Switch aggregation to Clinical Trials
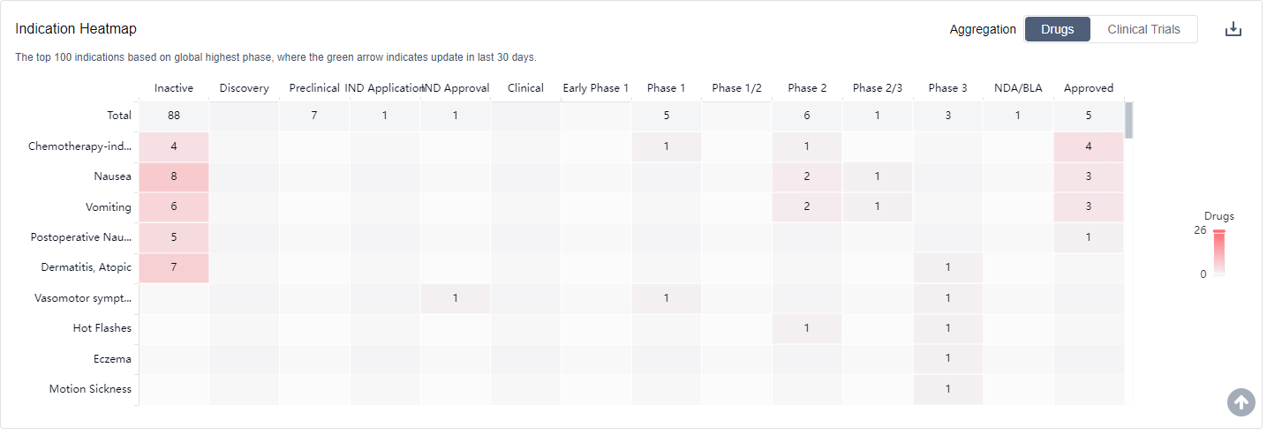The width and height of the screenshot is (1267, 435). click(1143, 29)
